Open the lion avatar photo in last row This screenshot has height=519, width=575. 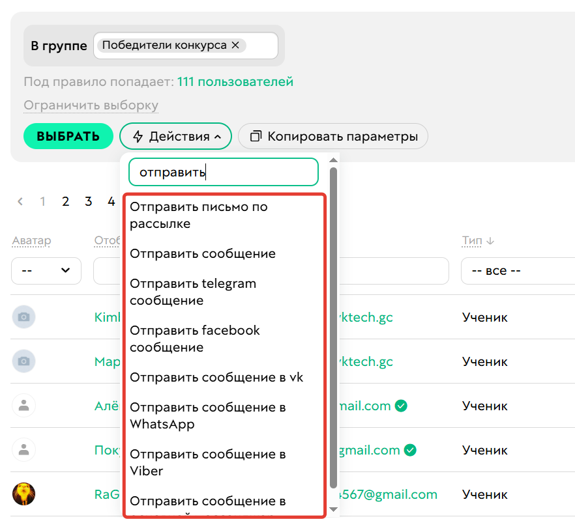pos(23,494)
